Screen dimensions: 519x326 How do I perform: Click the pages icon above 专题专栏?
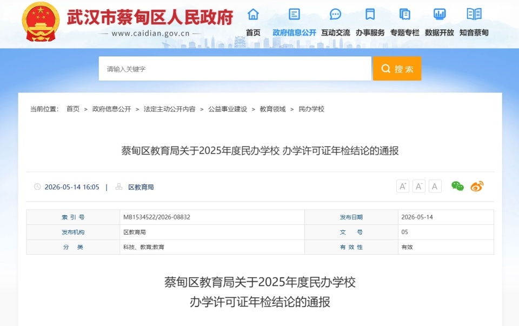[x=404, y=14]
